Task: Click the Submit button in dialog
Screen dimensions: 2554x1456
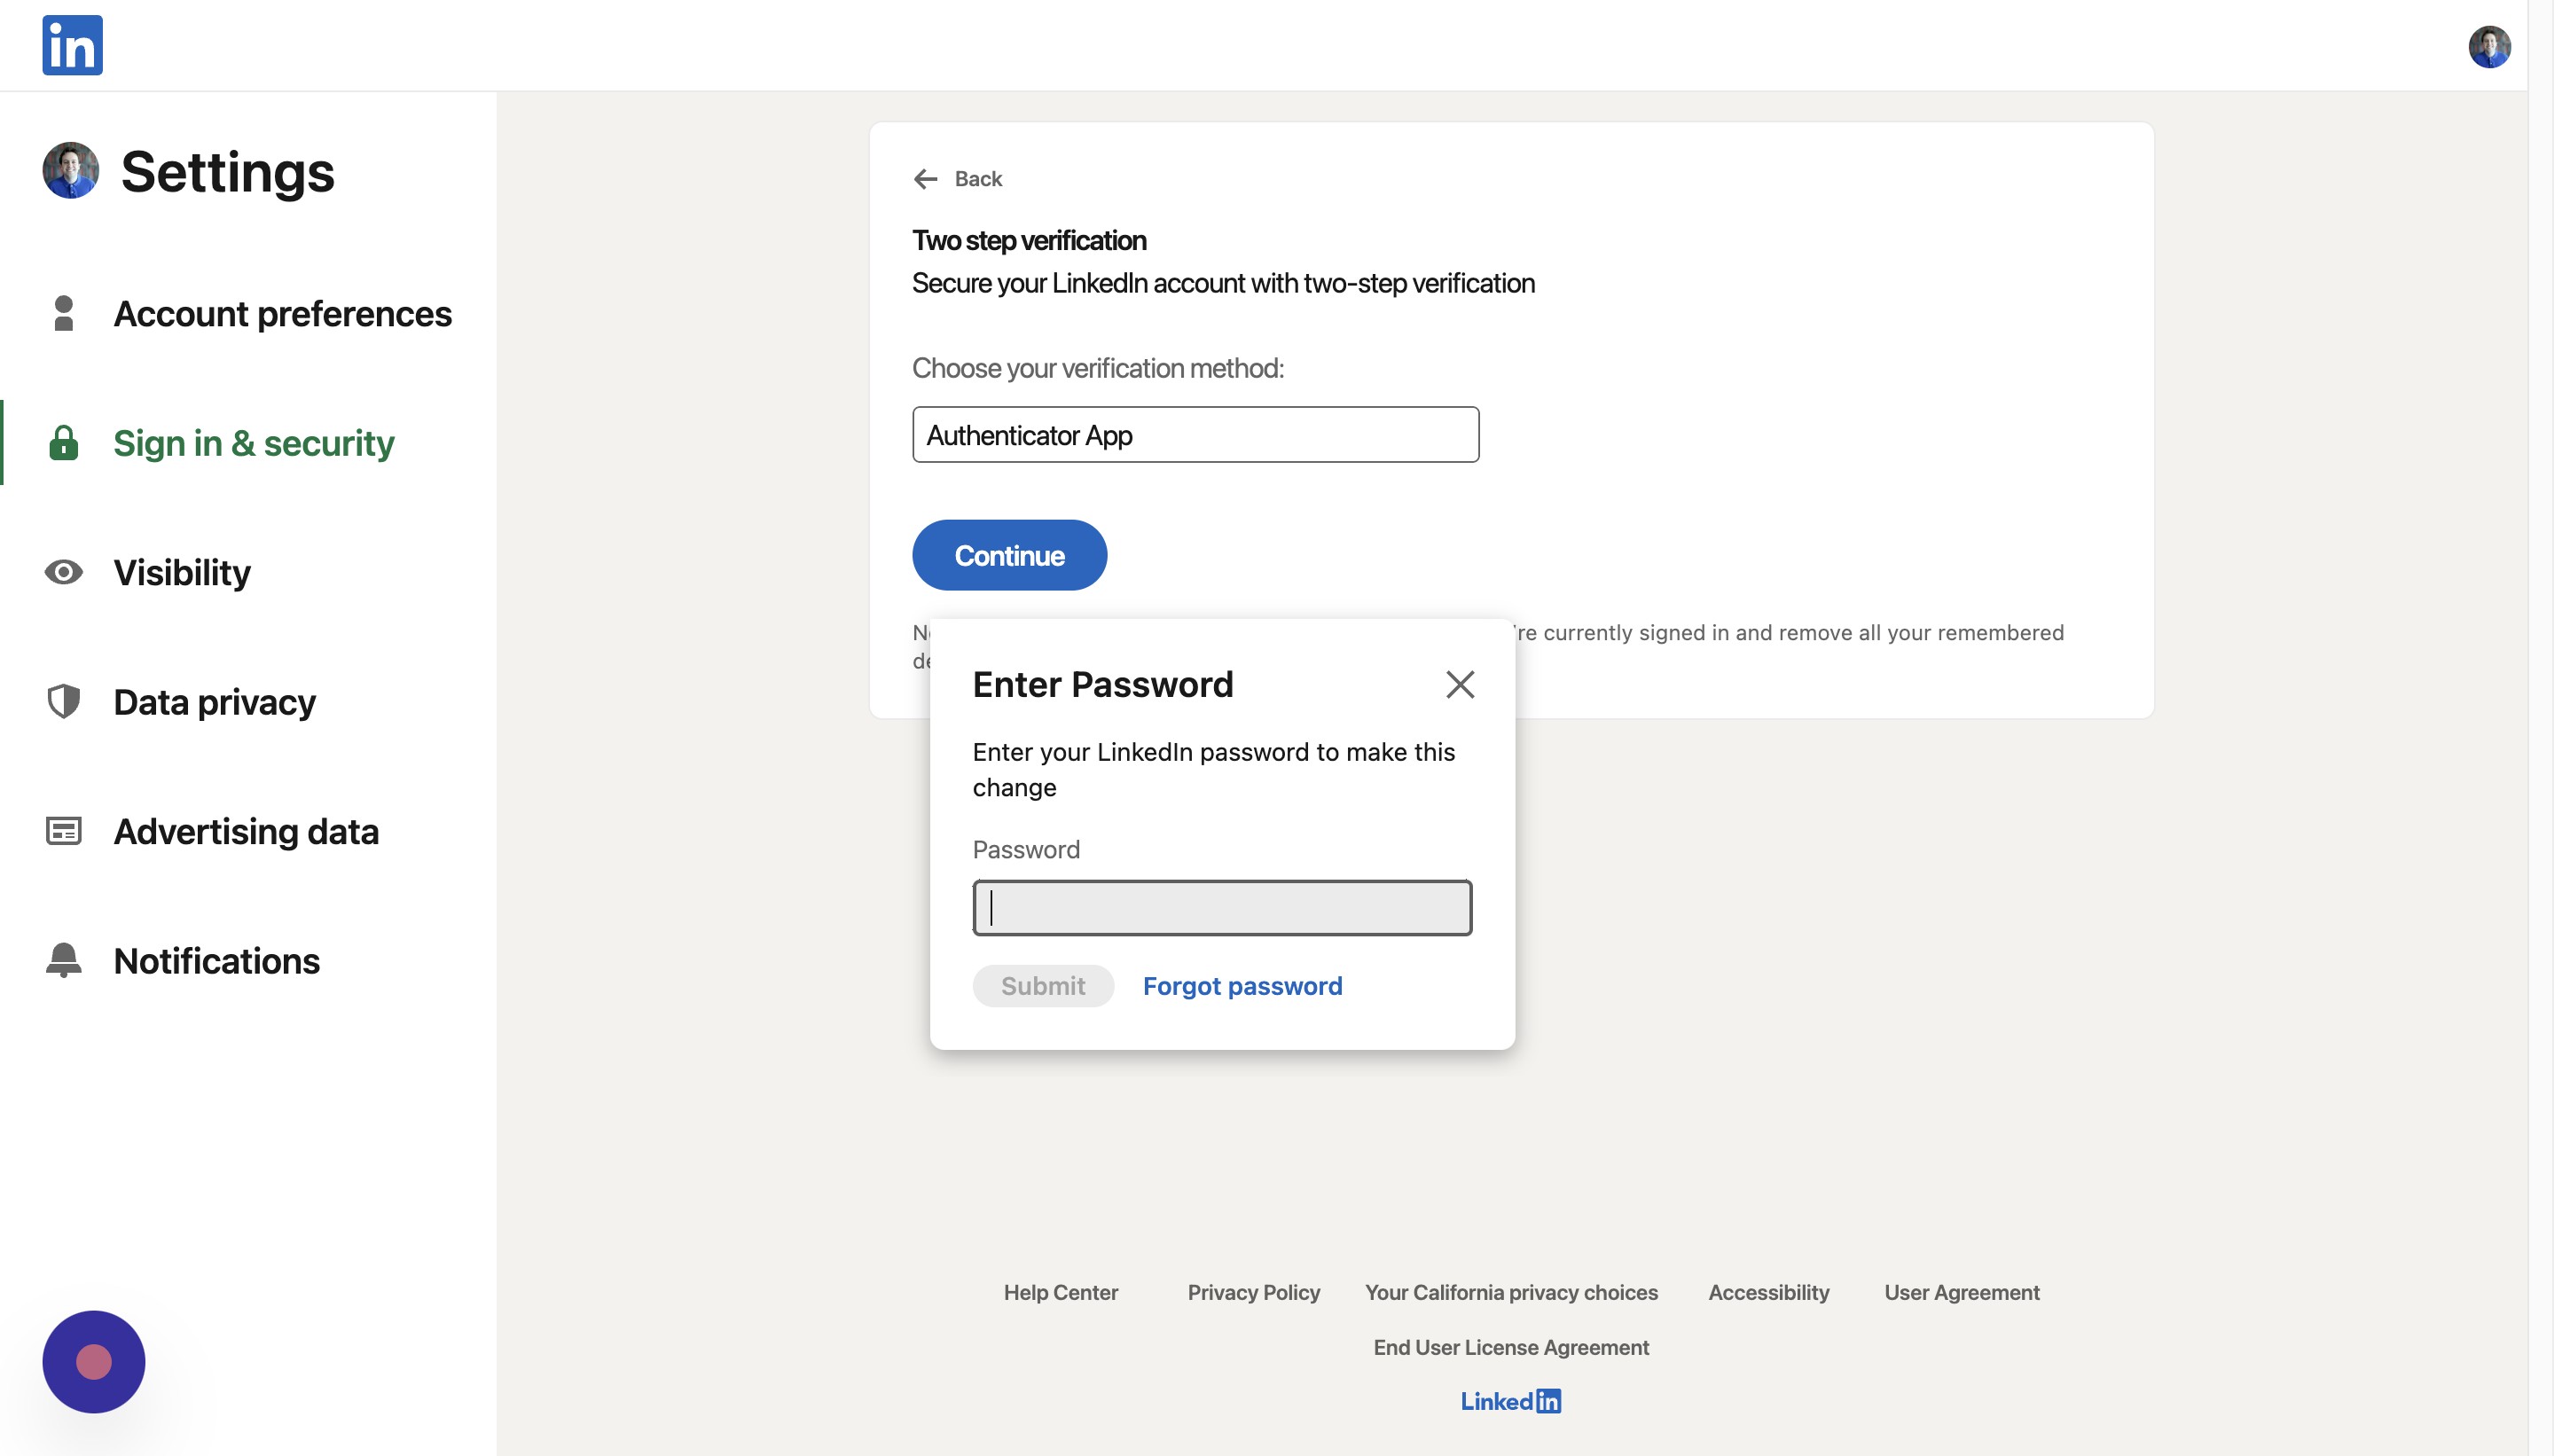Action: (x=1042, y=986)
